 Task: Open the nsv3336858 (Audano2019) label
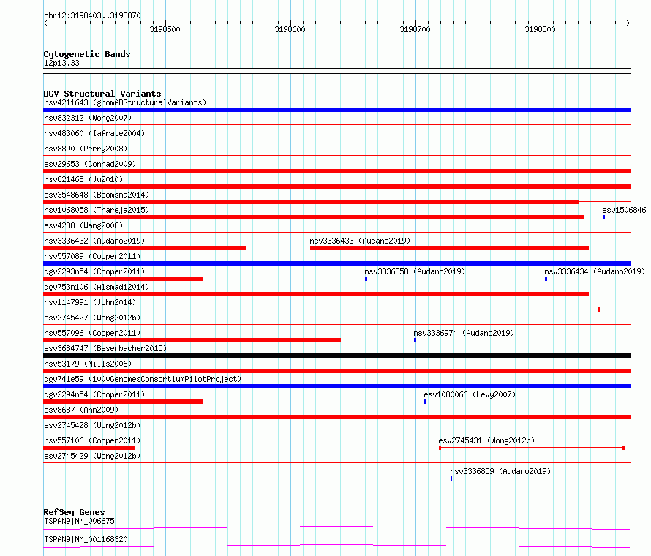click(x=415, y=271)
